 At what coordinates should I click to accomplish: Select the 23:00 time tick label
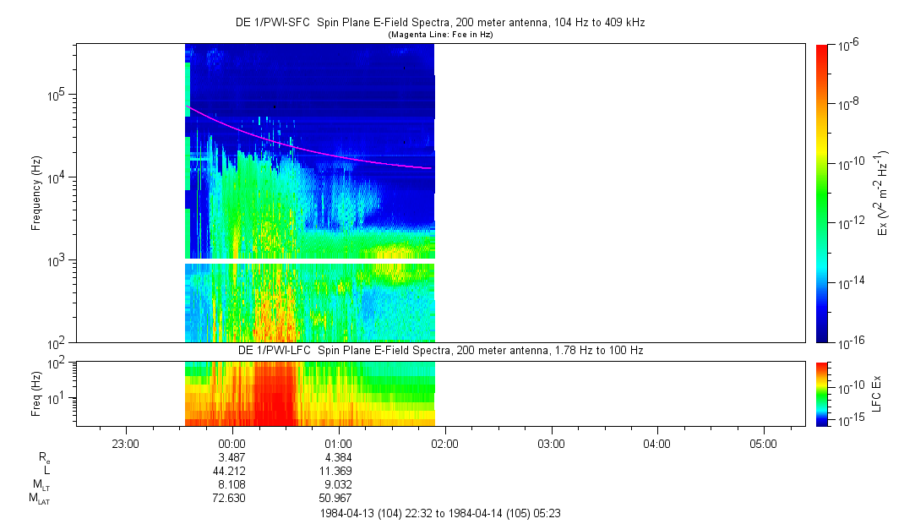click(x=125, y=443)
